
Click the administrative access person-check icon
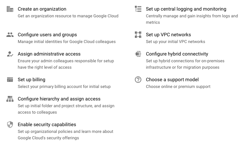(10, 54)
